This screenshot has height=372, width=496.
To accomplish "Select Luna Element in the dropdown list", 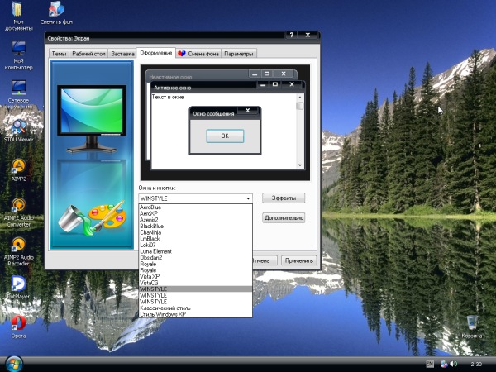I will coord(156,251).
